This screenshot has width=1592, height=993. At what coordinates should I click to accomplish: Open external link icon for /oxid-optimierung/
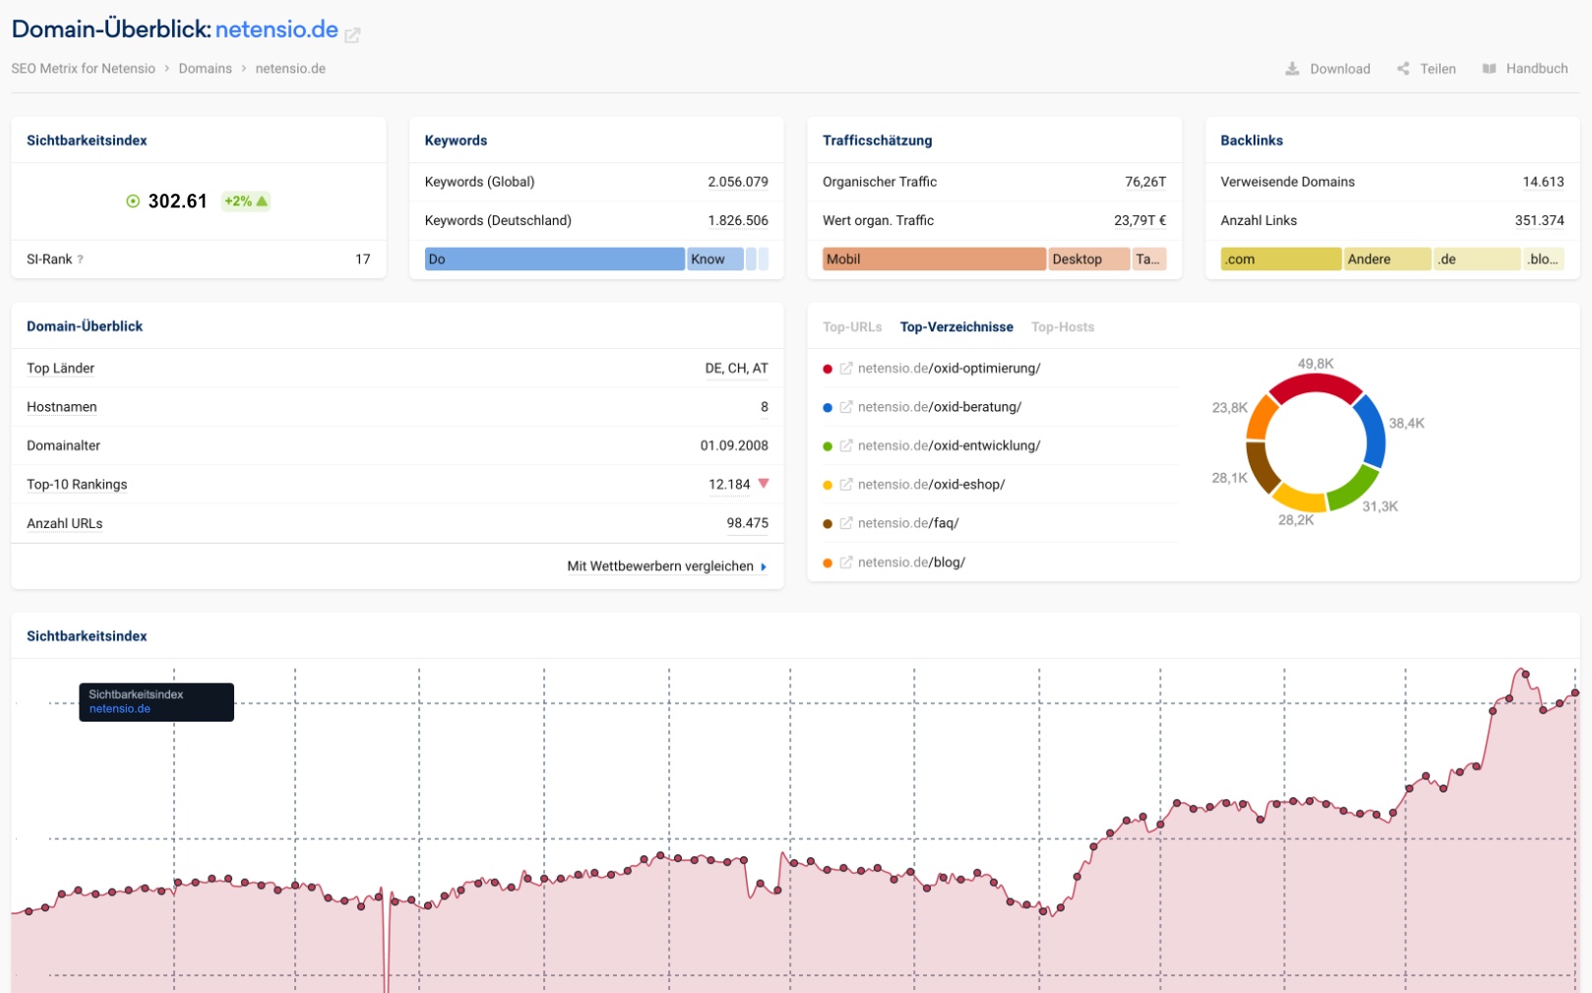846,369
